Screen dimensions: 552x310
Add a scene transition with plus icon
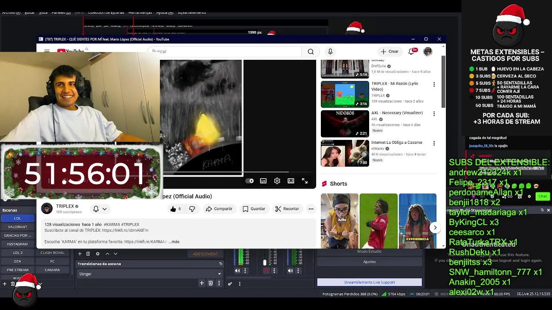coord(201,283)
